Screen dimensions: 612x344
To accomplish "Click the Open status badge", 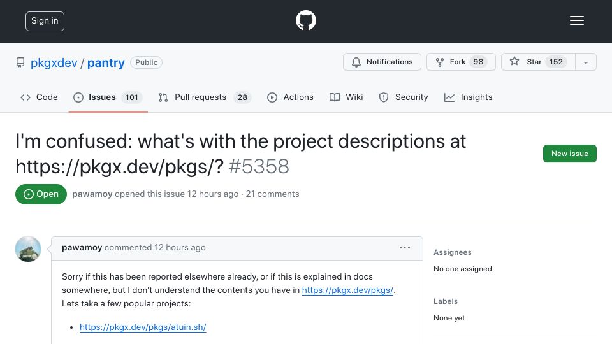I will click(x=41, y=194).
